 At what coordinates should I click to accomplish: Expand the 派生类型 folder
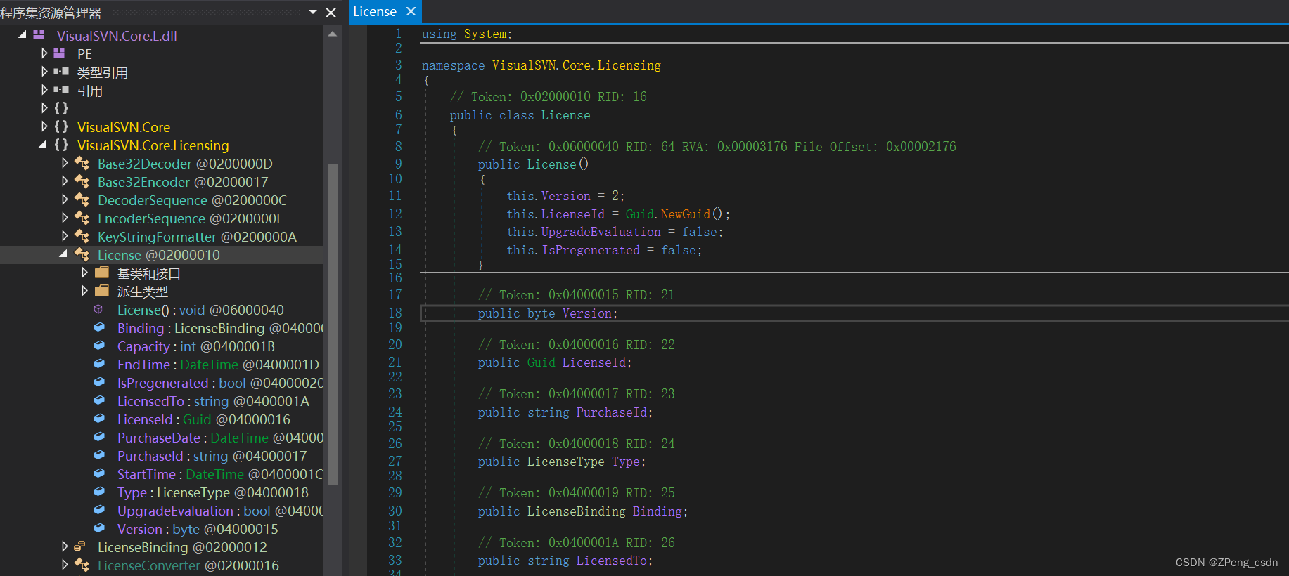click(85, 291)
